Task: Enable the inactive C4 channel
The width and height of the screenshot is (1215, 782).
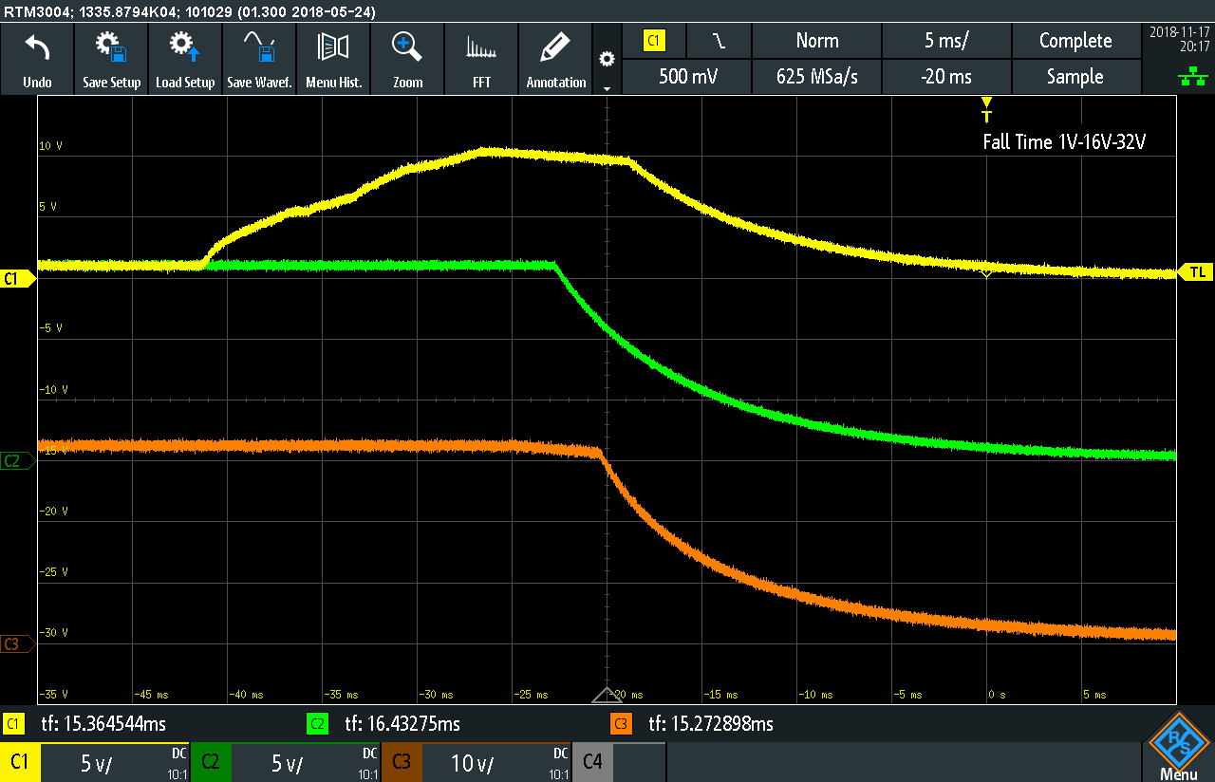Action: [x=619, y=762]
